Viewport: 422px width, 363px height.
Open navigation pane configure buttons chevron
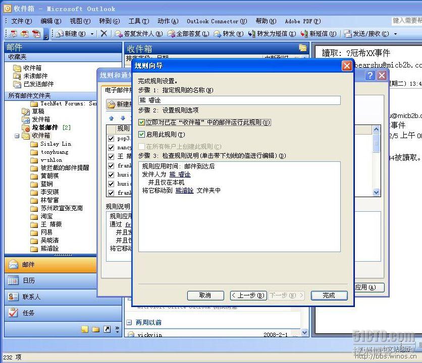(x=117, y=329)
